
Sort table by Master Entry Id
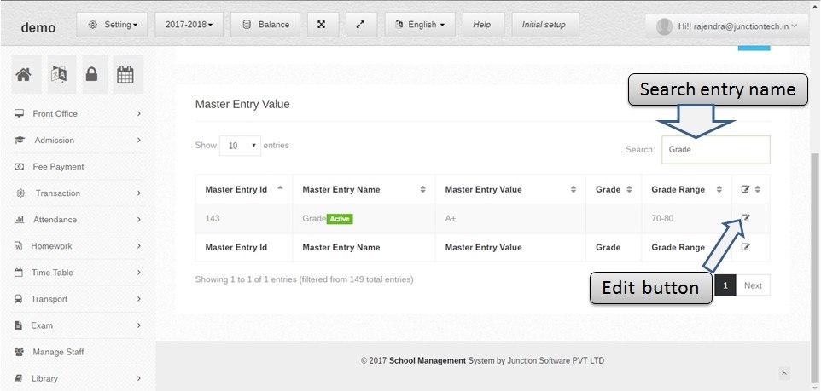click(x=244, y=189)
